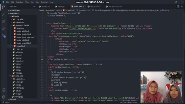The height and width of the screenshot is (104, 185).
Task: Open the Help menu
Action: (51, 2)
